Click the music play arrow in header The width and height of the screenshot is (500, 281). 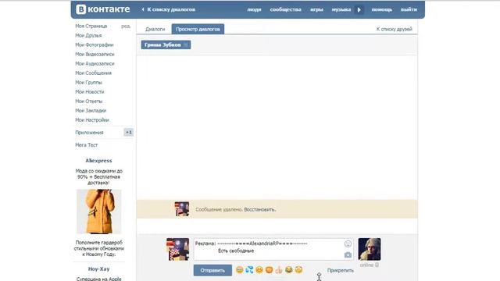click(359, 9)
